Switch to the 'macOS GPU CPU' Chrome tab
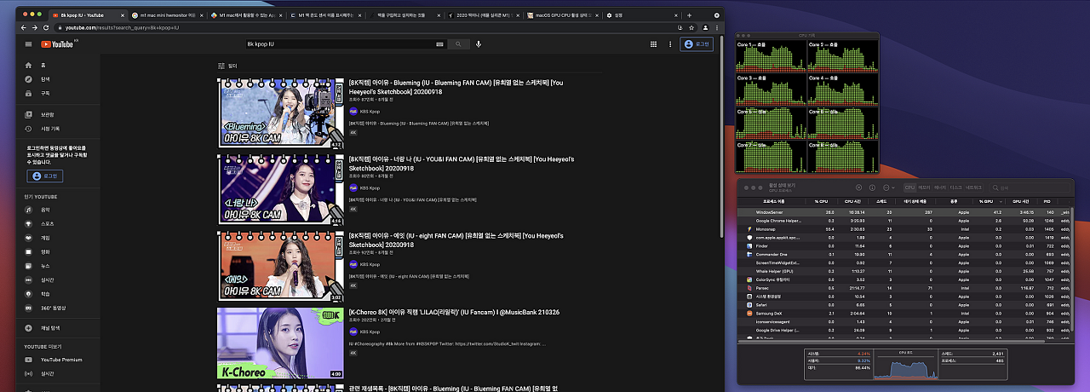The height and width of the screenshot is (392, 1090). [x=562, y=15]
